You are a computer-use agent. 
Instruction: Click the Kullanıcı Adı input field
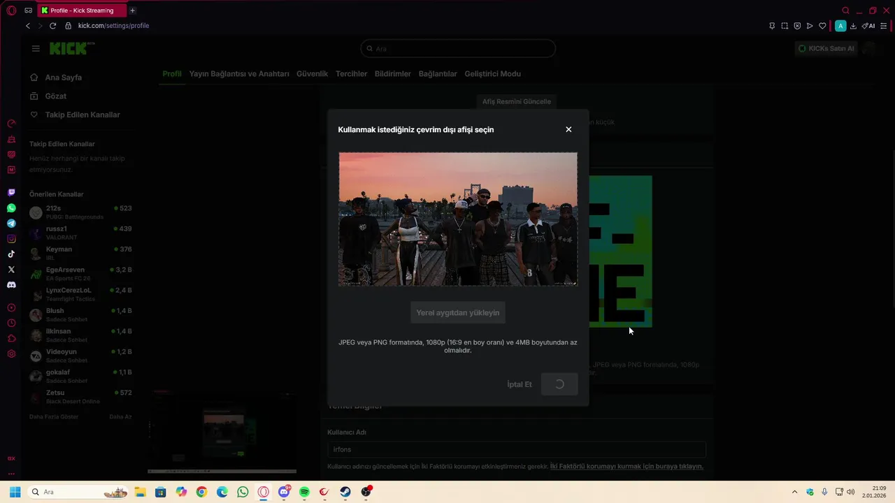coord(517,449)
